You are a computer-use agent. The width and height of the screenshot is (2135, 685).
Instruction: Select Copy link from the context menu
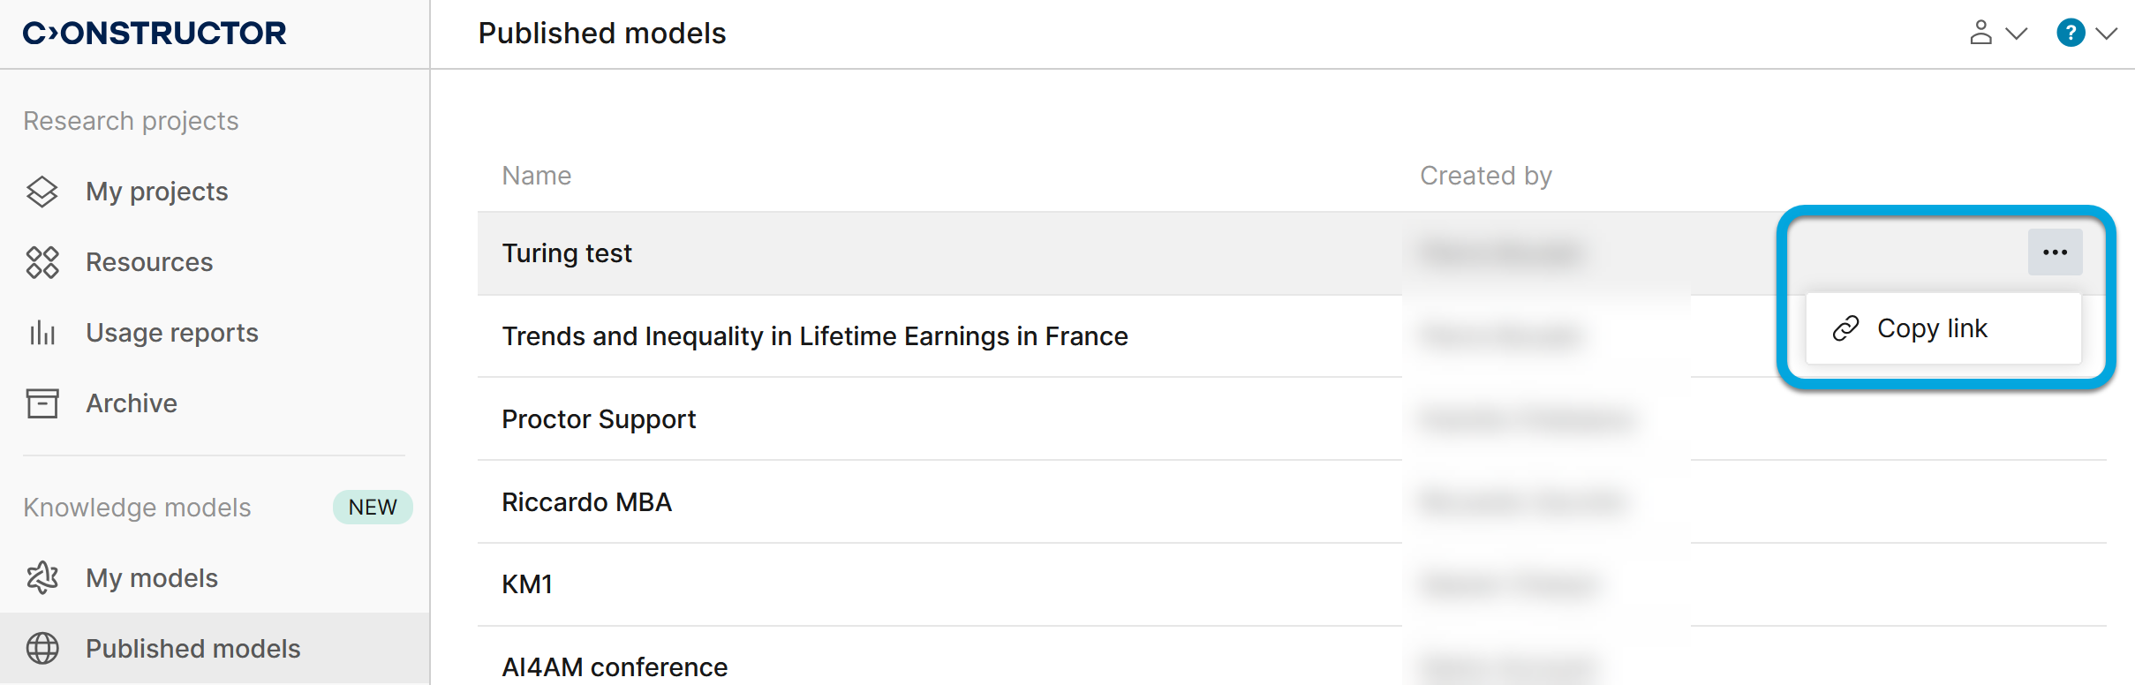tap(1931, 328)
